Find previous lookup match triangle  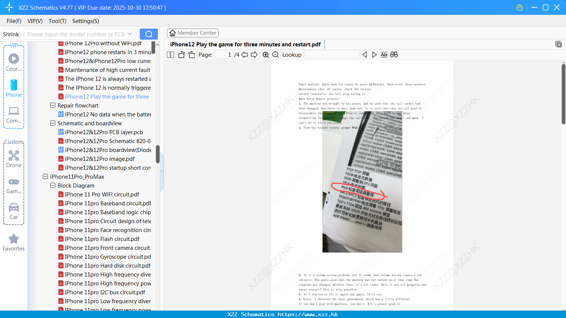365,55
